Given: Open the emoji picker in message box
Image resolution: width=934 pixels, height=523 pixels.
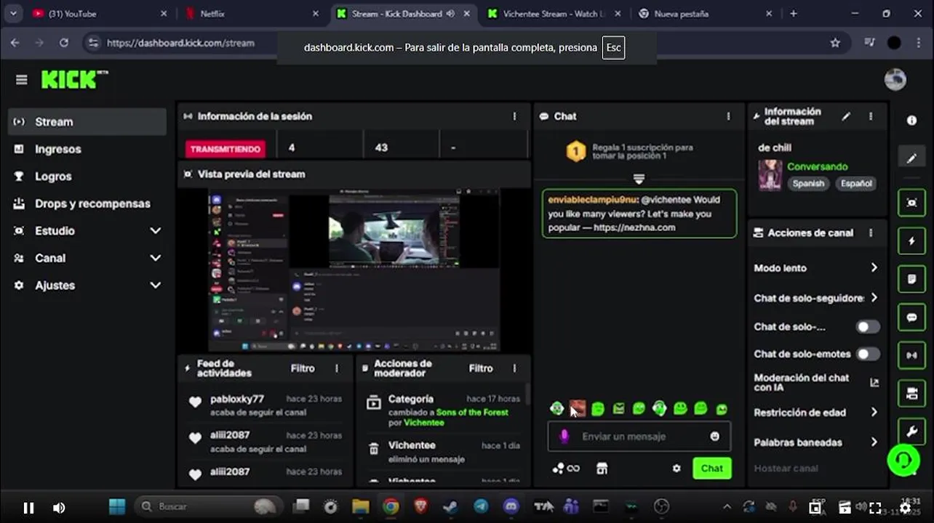Looking at the screenshot, I should pyautogui.click(x=714, y=437).
